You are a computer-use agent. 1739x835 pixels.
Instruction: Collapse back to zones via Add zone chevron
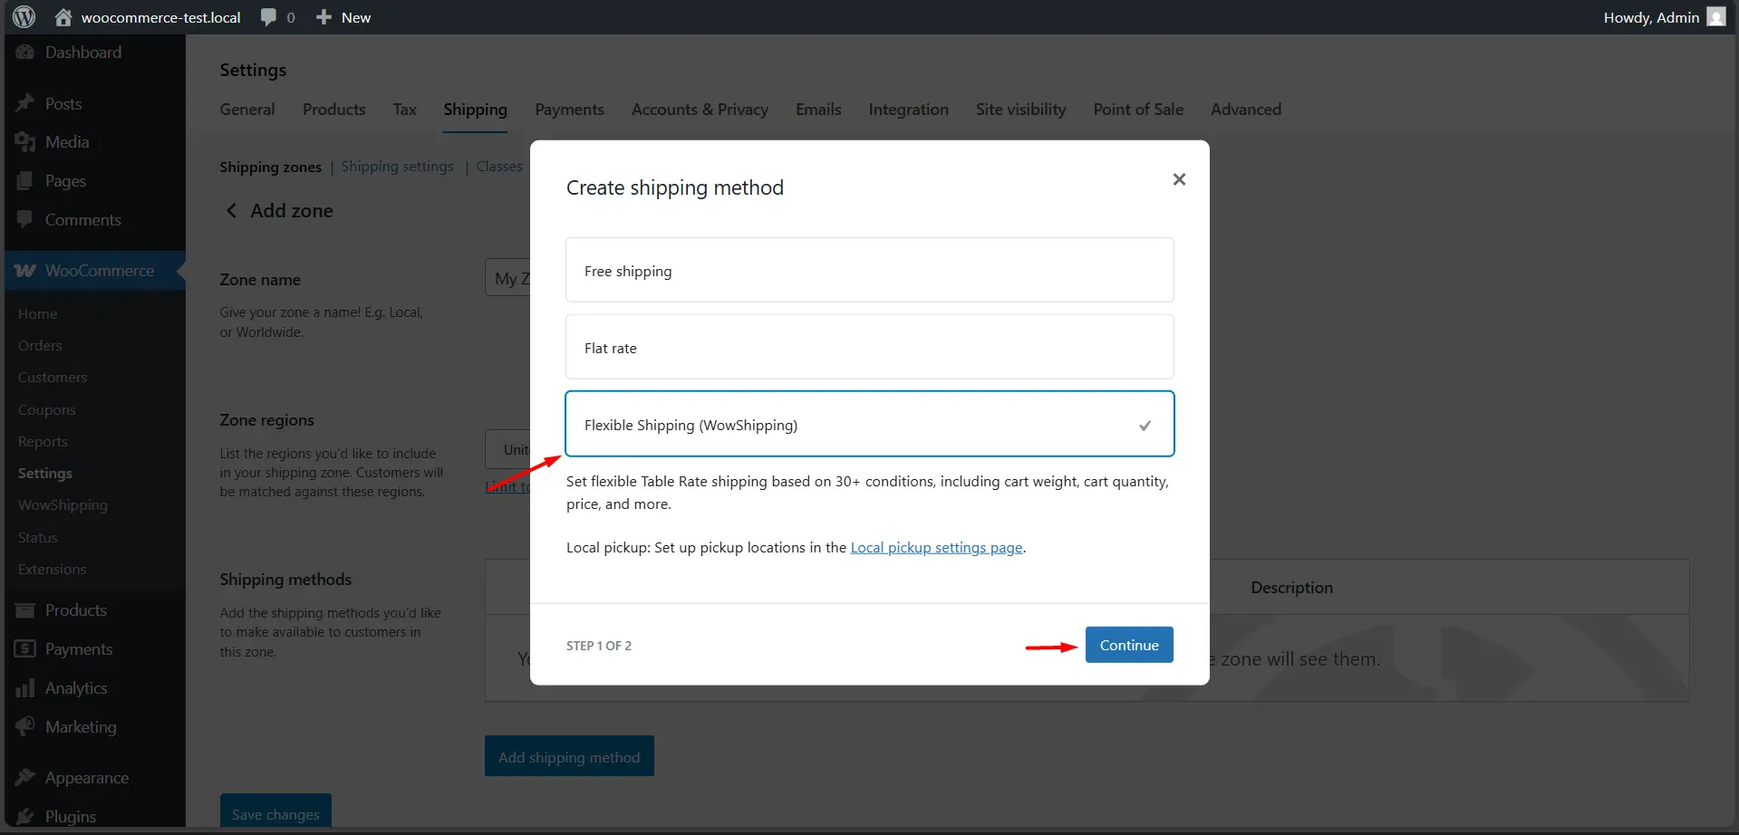tap(231, 210)
